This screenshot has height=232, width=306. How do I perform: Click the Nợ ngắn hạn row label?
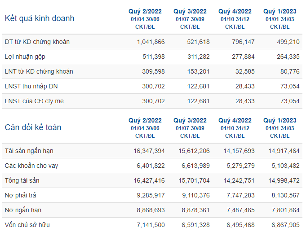[x=23, y=210]
